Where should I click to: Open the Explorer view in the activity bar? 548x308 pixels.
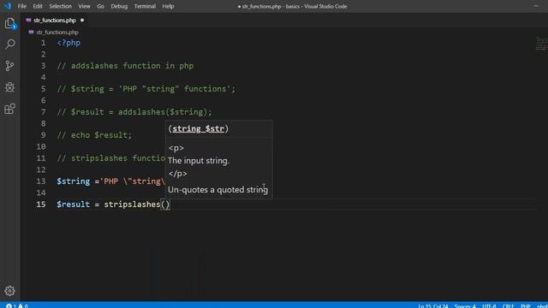[x=9, y=23]
